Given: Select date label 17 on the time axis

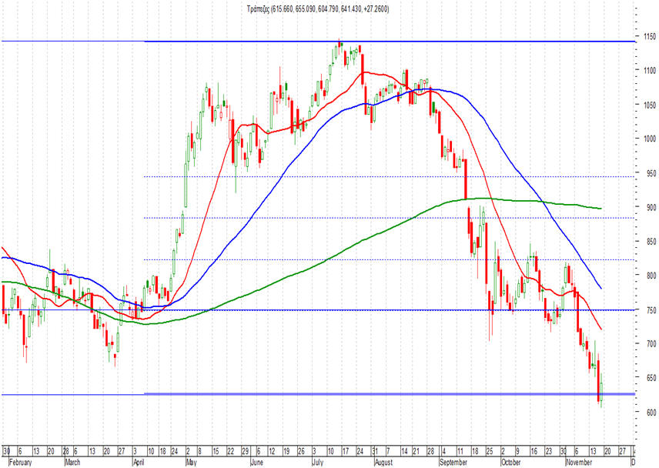Looking at the screenshot, I should [346, 452].
